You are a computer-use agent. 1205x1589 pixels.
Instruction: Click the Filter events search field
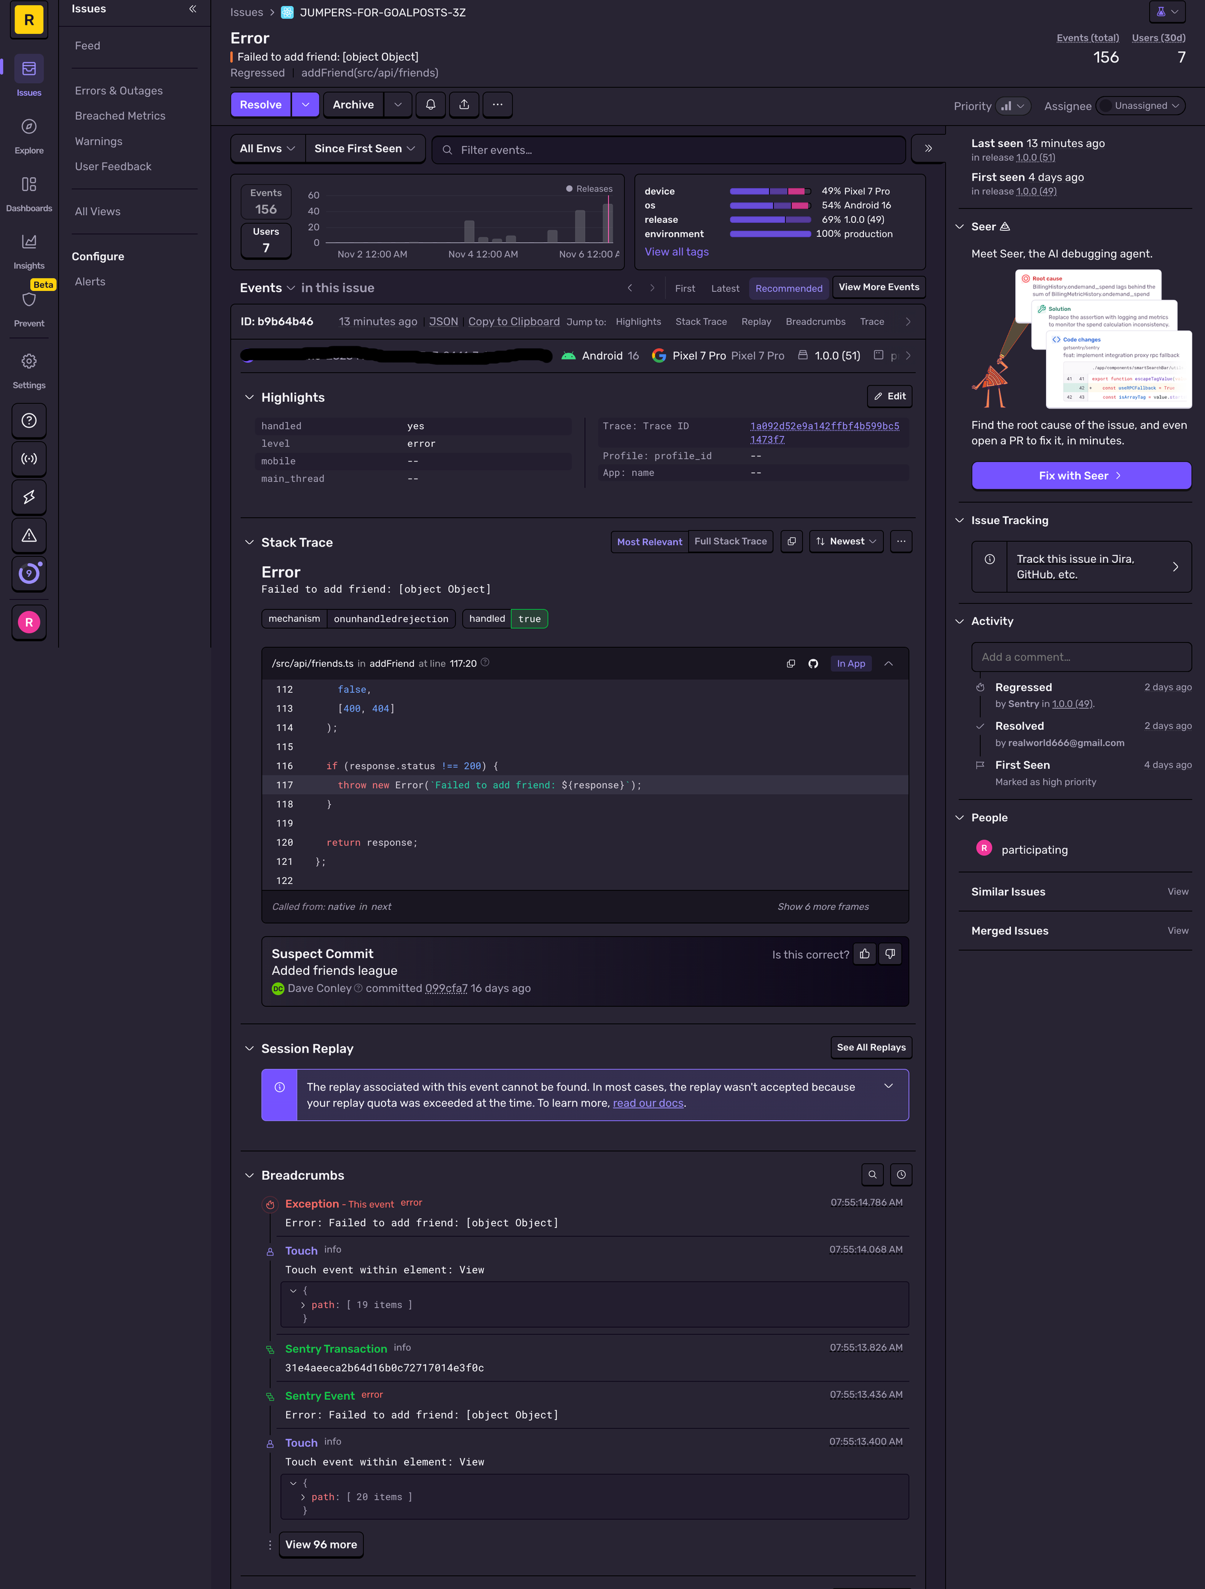pos(668,150)
